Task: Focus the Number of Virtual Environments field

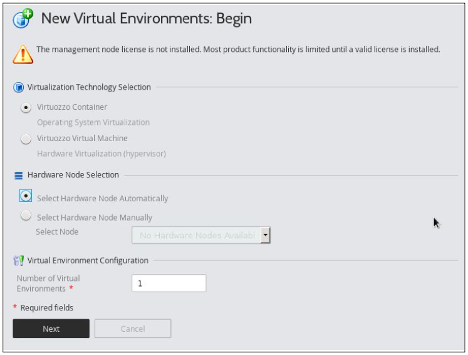Action: (169, 283)
